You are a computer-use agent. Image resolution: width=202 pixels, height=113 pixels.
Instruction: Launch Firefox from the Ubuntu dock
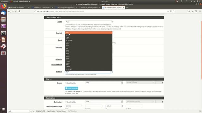[3, 6]
